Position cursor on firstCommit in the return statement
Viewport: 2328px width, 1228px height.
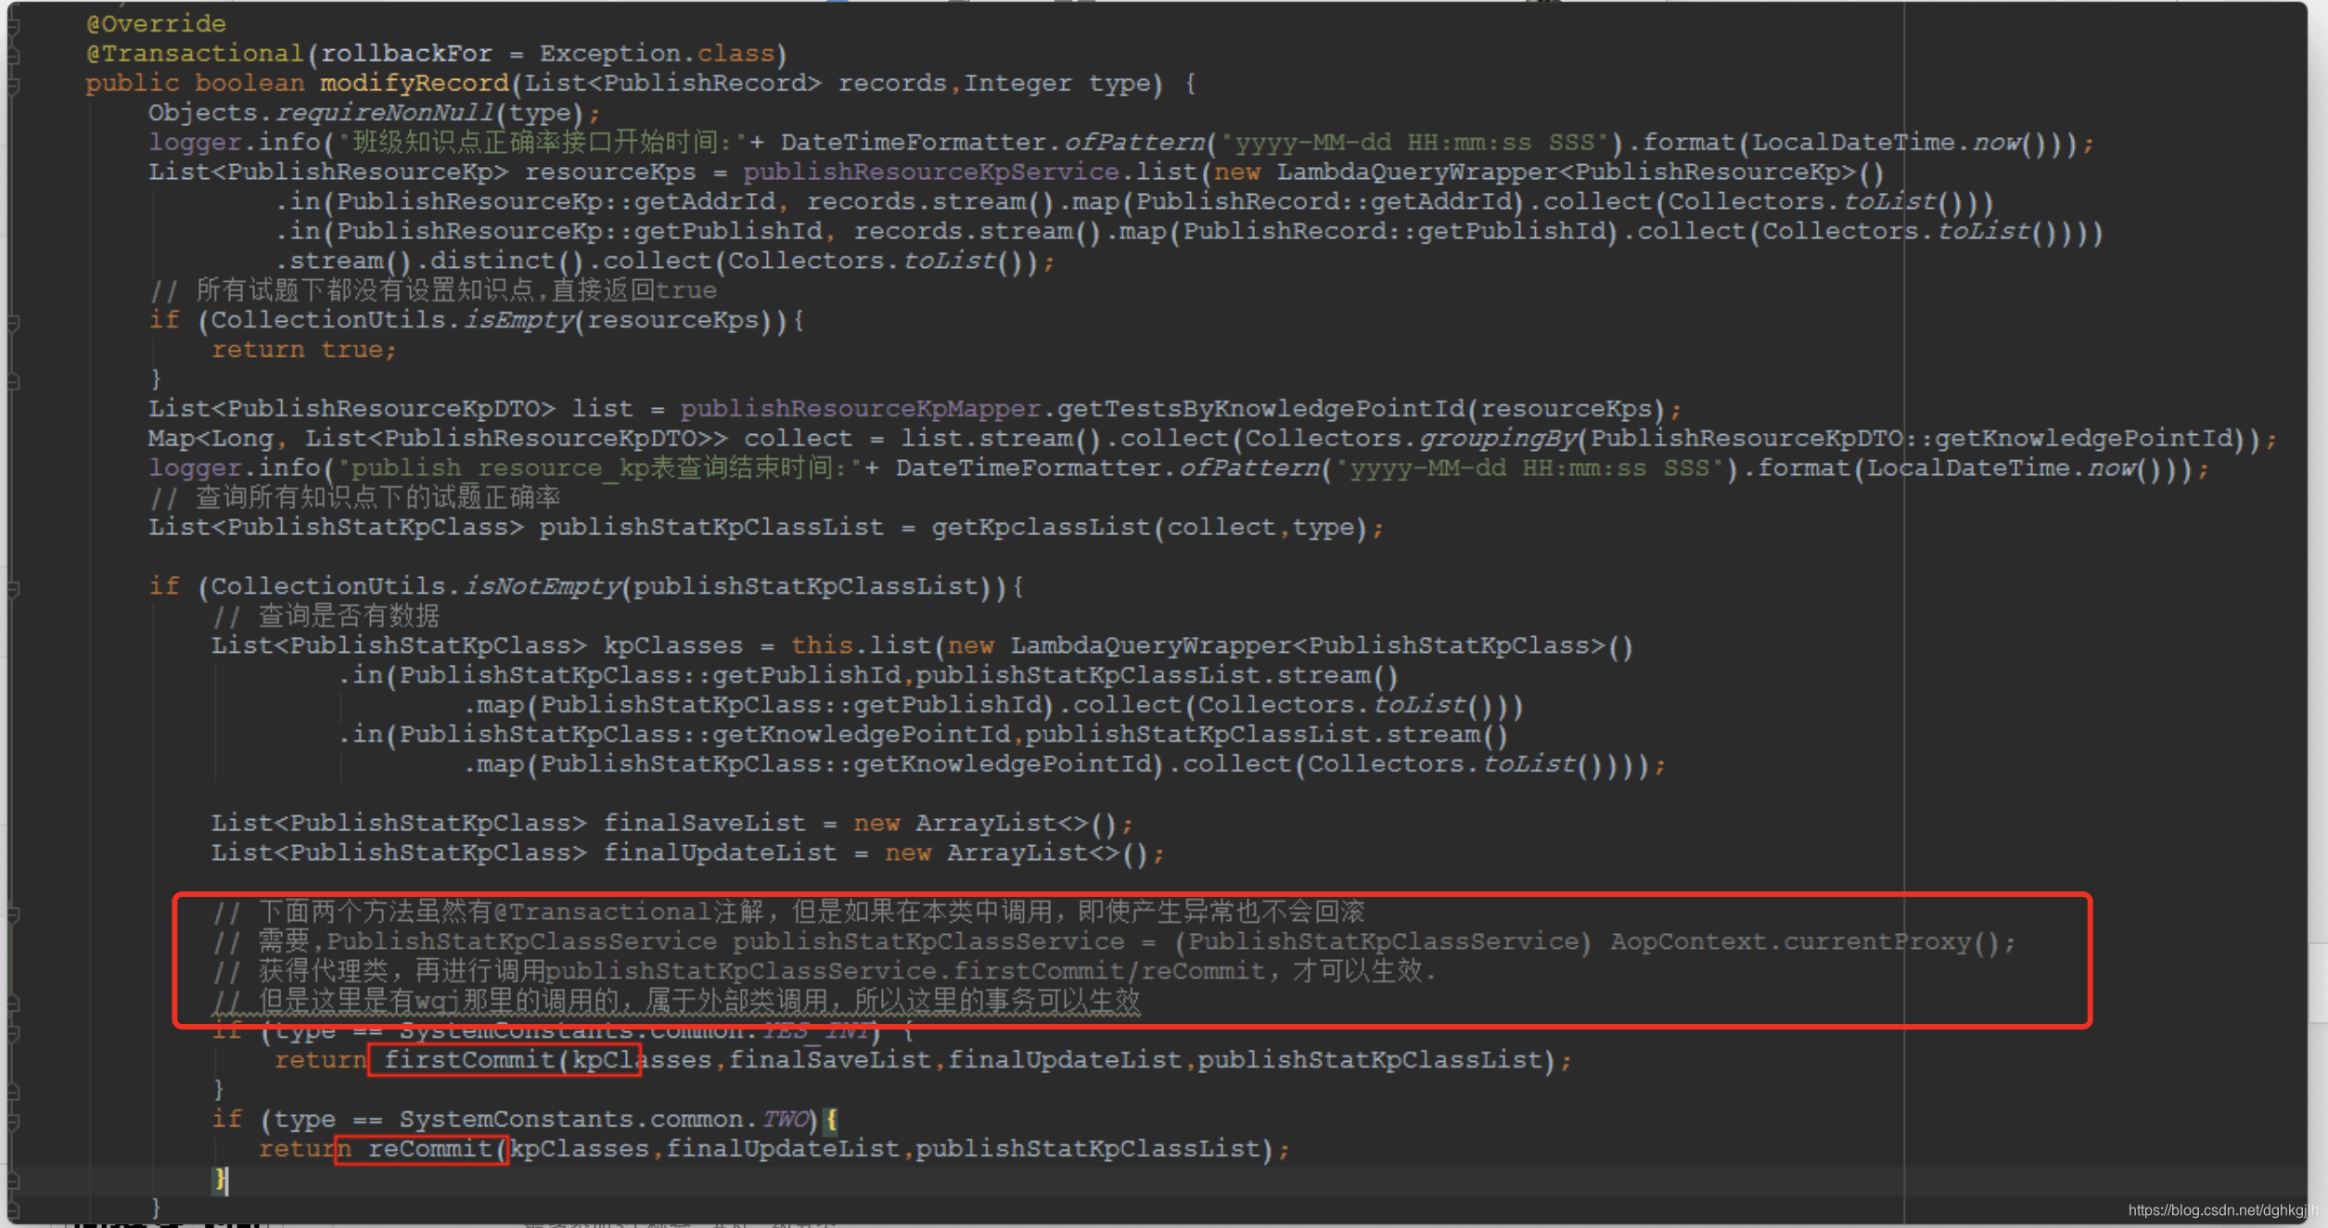pos(468,1060)
